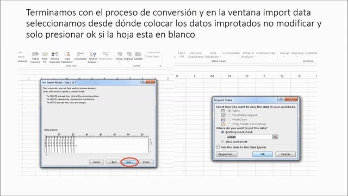Click Remove Duplicates icon in left Excel ribbon

coord(55,54)
